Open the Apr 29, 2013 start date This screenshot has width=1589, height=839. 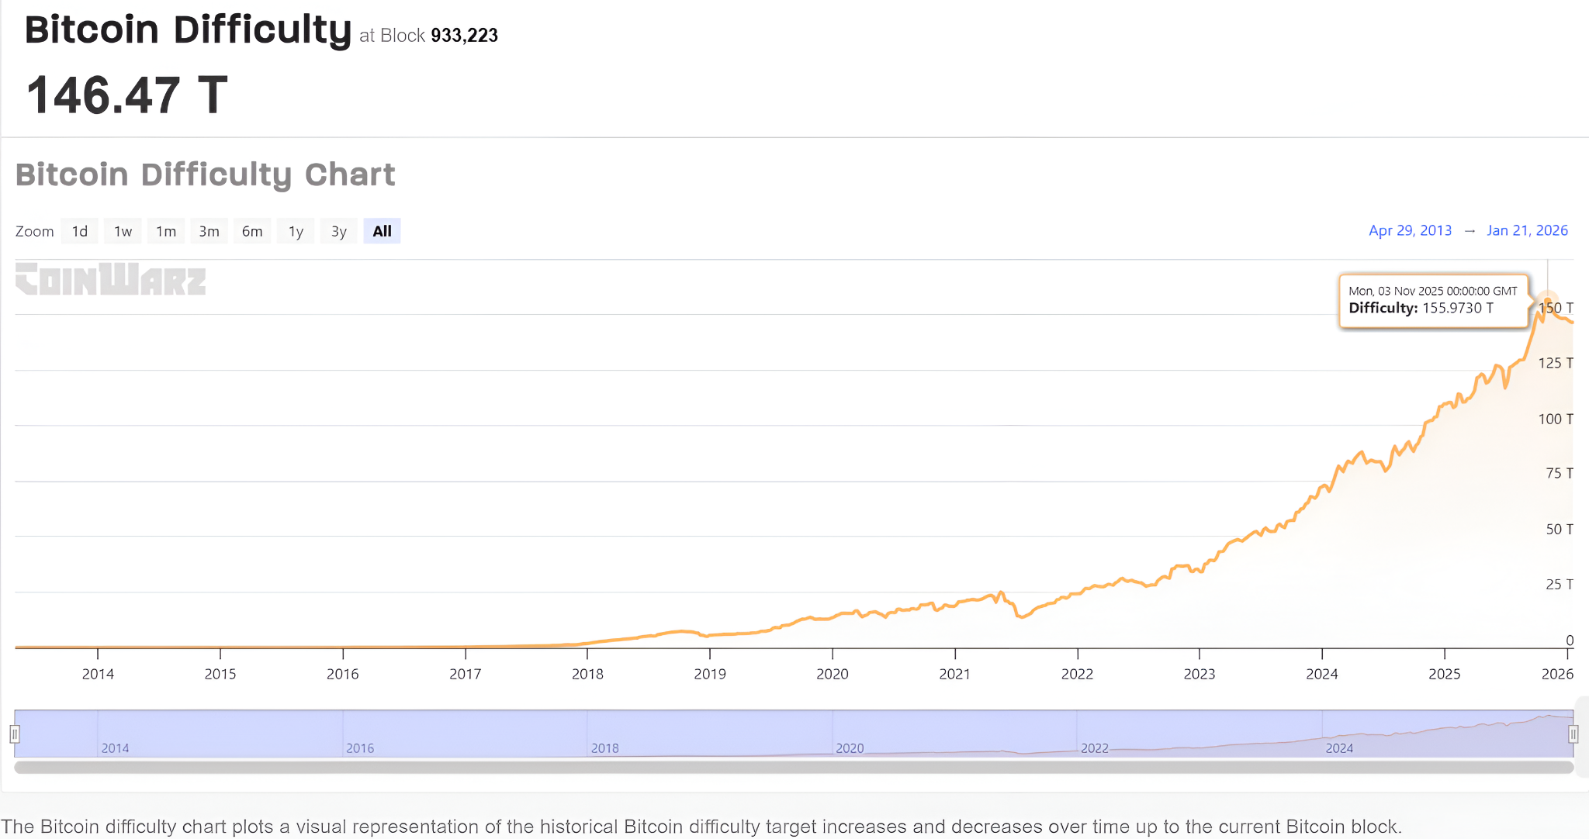[x=1410, y=230]
